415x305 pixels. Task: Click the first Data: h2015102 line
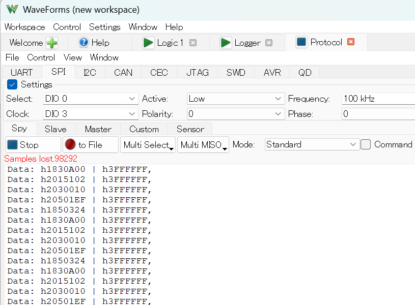(x=79, y=179)
